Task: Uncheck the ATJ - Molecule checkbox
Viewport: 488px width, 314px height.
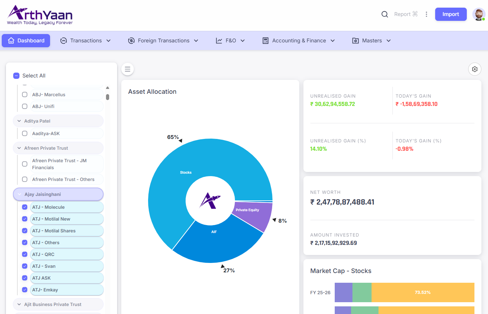Action: coord(25,207)
